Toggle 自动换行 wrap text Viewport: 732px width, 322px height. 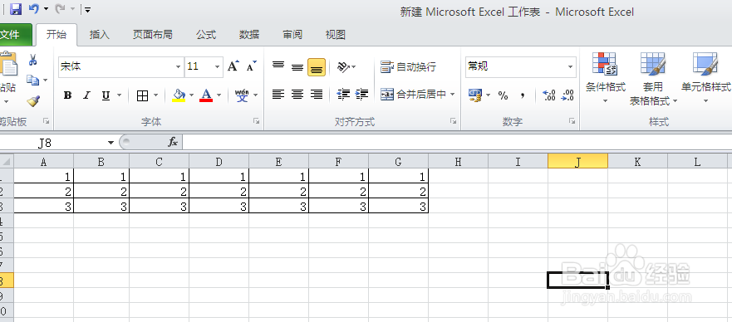[x=409, y=67]
